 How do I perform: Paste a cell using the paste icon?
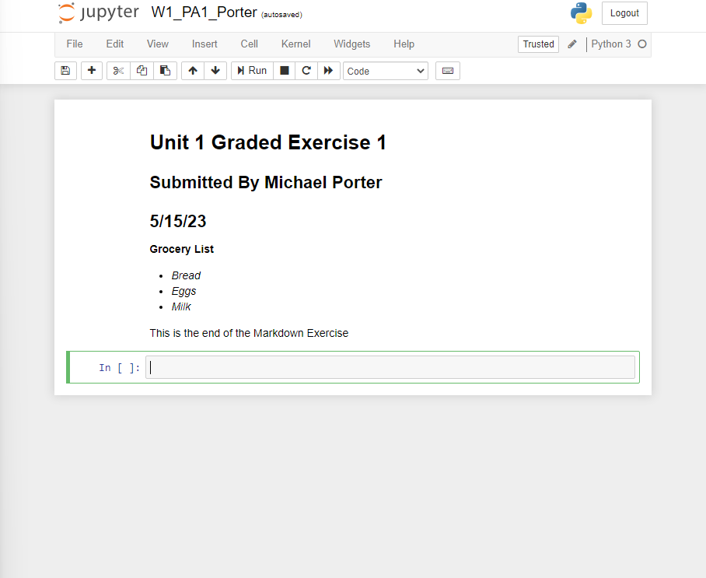click(x=165, y=70)
